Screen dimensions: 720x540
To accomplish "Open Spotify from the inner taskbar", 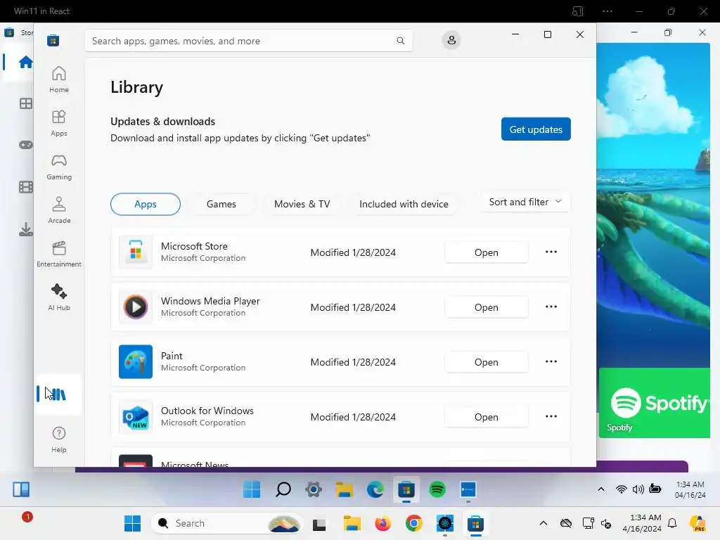I will pyautogui.click(x=437, y=490).
